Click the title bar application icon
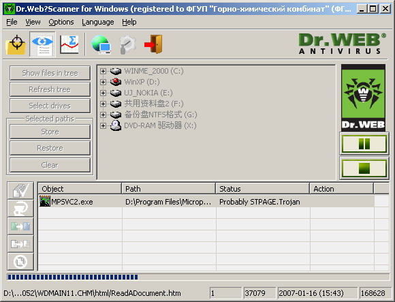This screenshot has width=395, height=302. (x=10, y=9)
